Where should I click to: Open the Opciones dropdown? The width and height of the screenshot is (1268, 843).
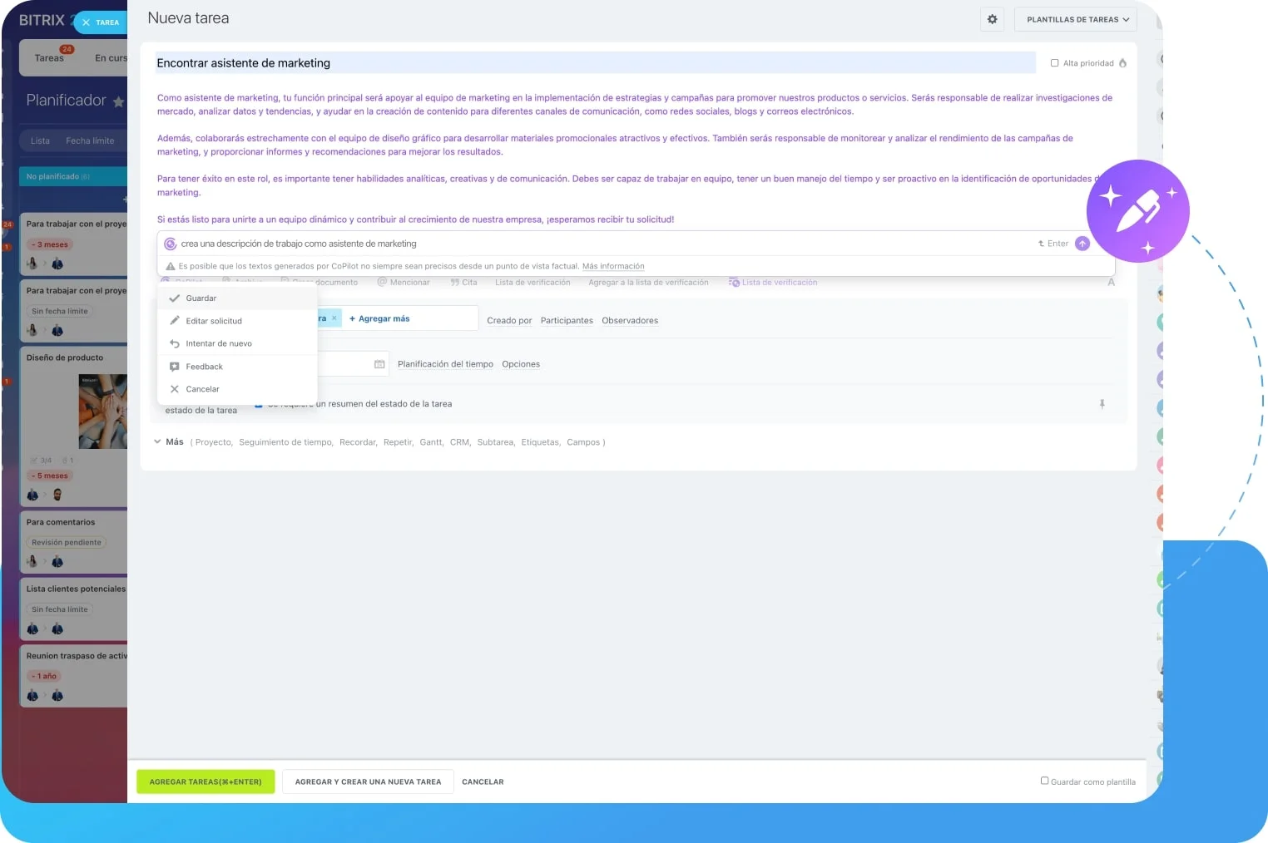point(521,363)
